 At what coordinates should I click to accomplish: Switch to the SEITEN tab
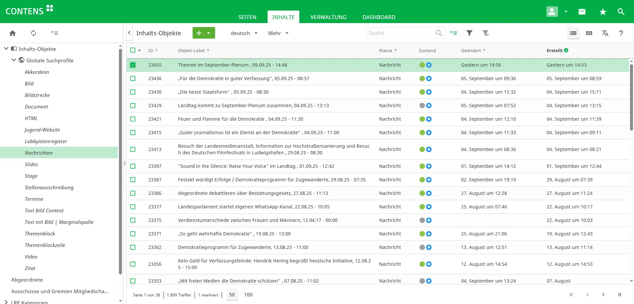[247, 17]
